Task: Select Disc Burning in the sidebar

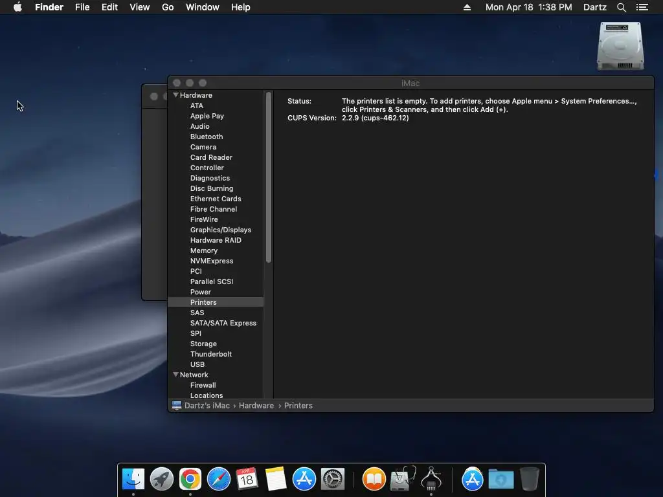Action: coord(212,188)
